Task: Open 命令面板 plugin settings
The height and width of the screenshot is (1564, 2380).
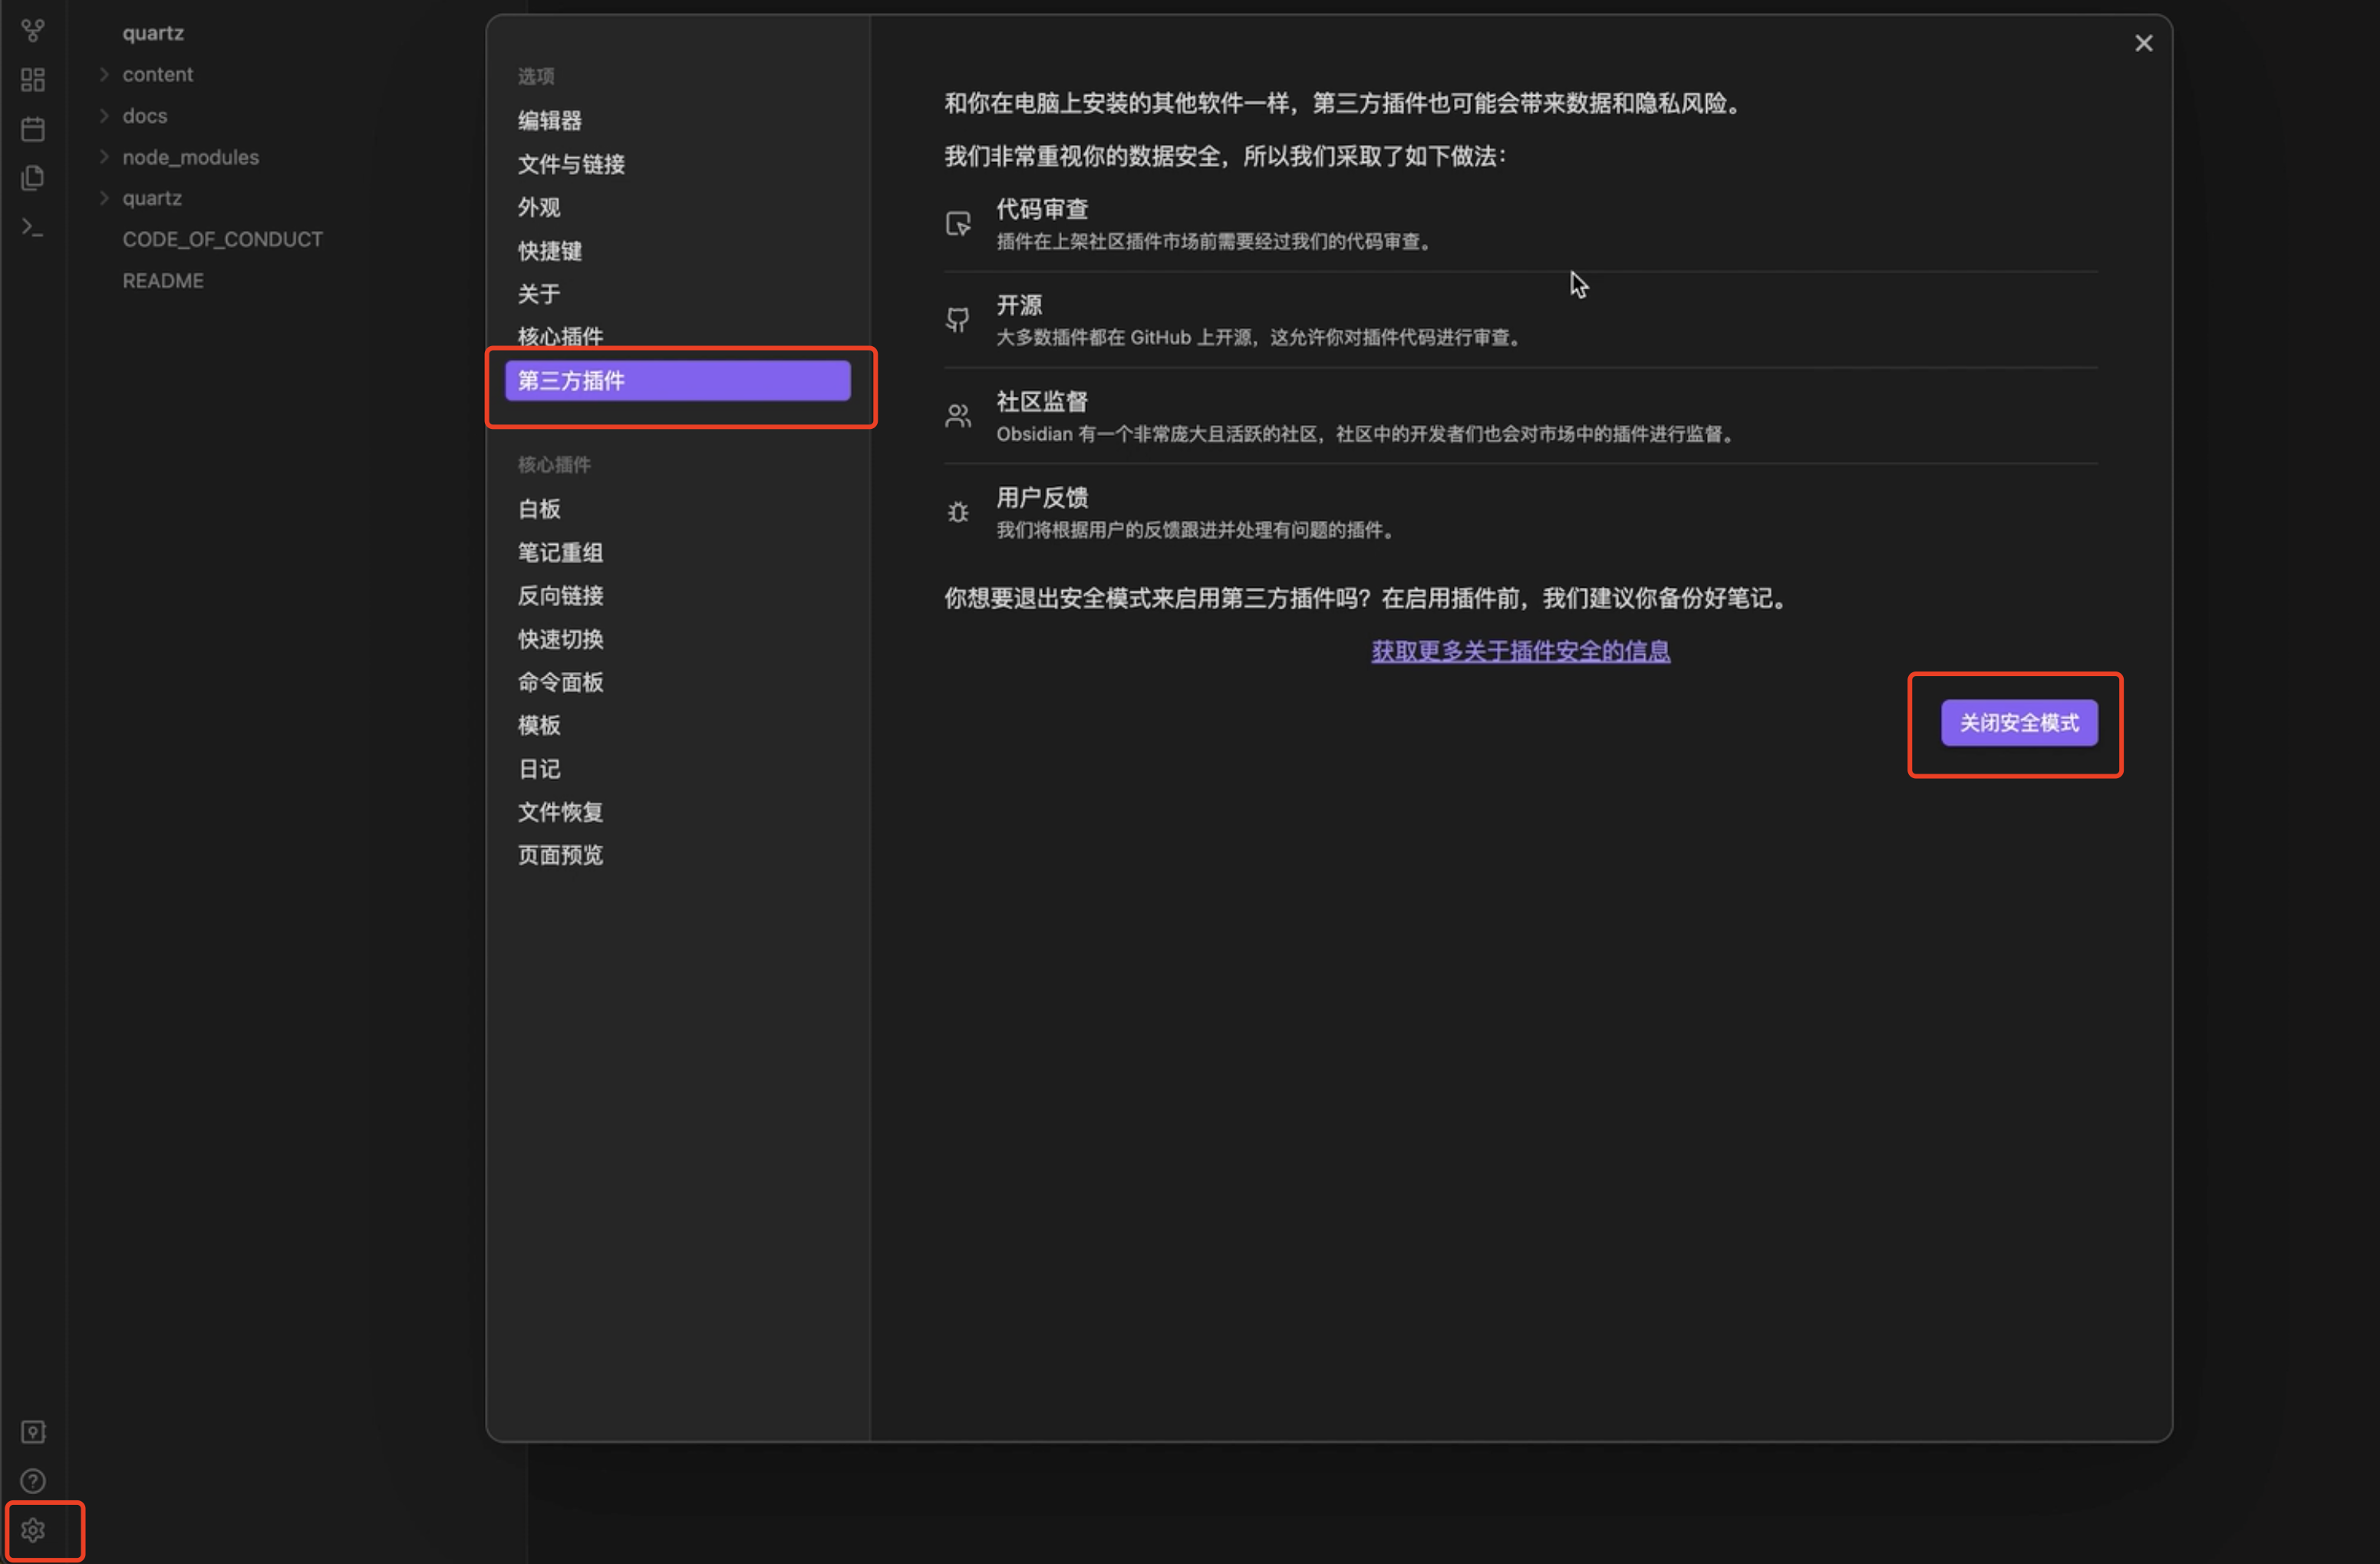Action: pyautogui.click(x=560, y=682)
